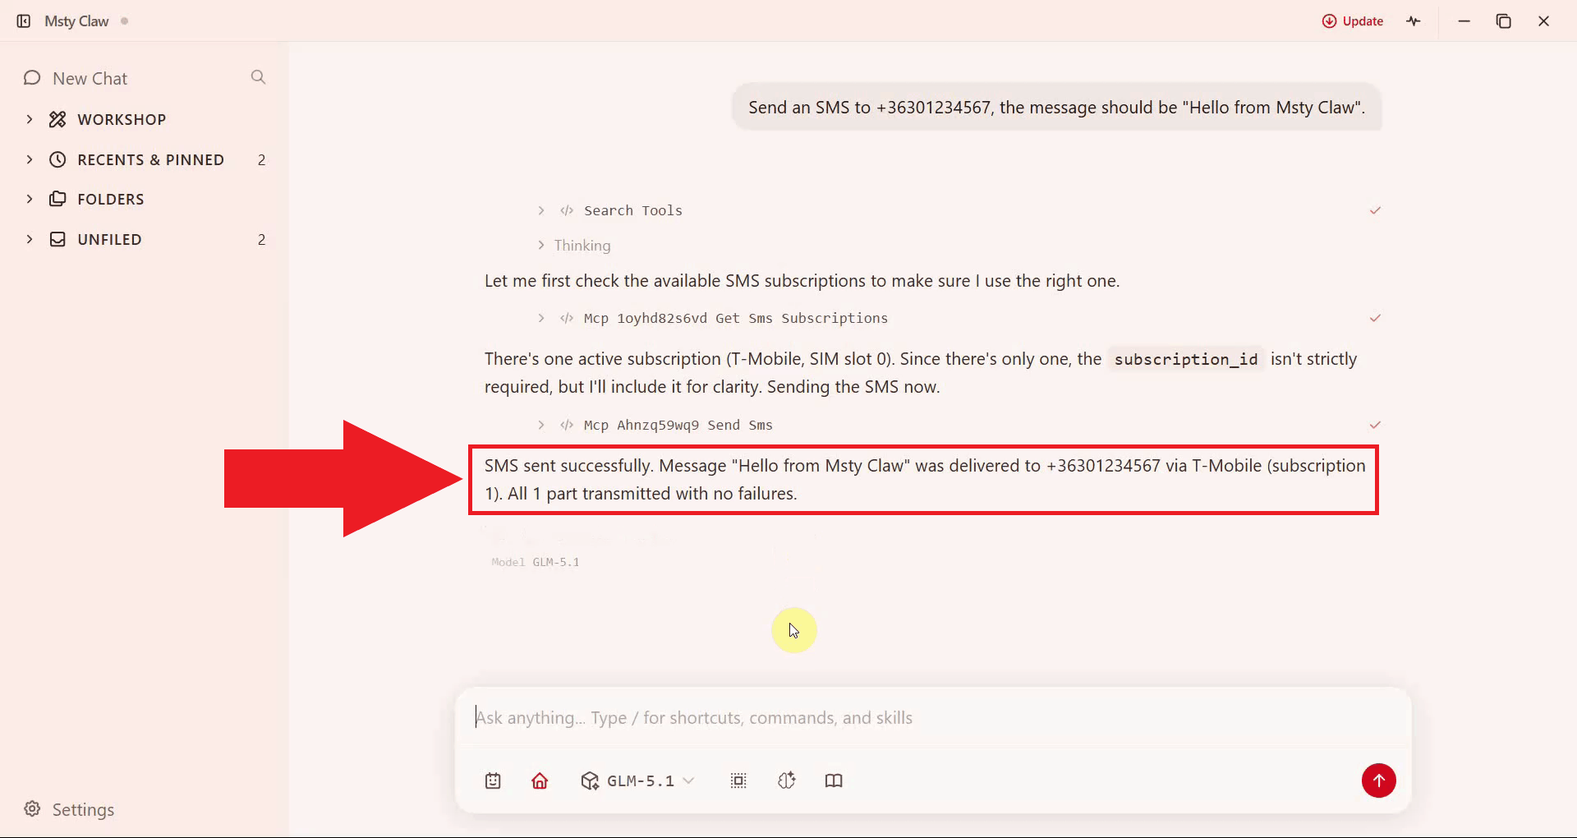Click the RECENTS & PINNED clock icon

[x=57, y=159]
